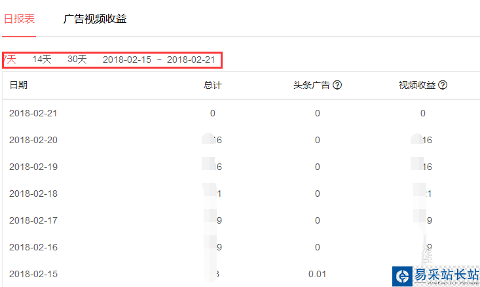Click the 易采站长站 watermark logo
This screenshot has height=287, width=480.
point(435,276)
